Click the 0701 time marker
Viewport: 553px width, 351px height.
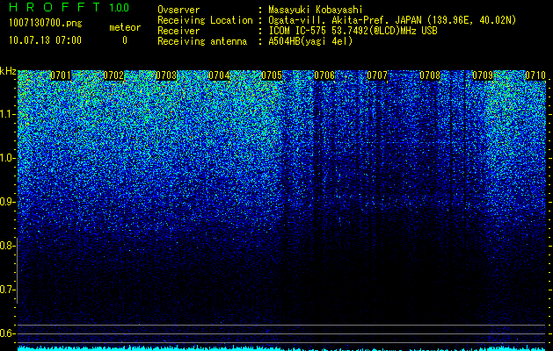(x=61, y=75)
